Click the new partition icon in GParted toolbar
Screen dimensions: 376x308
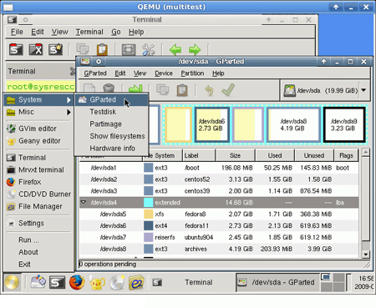pos(89,88)
